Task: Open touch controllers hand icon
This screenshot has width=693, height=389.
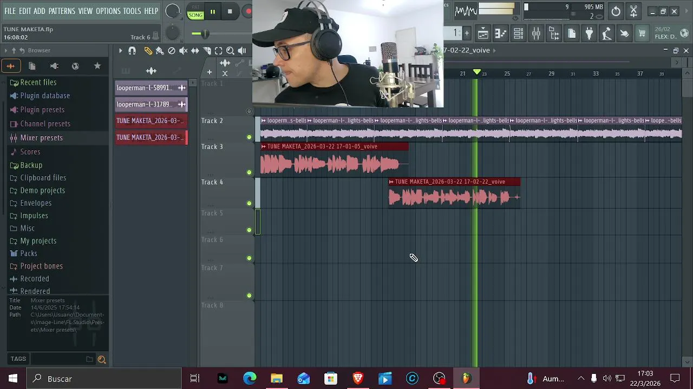Action: pyautogui.click(x=624, y=33)
